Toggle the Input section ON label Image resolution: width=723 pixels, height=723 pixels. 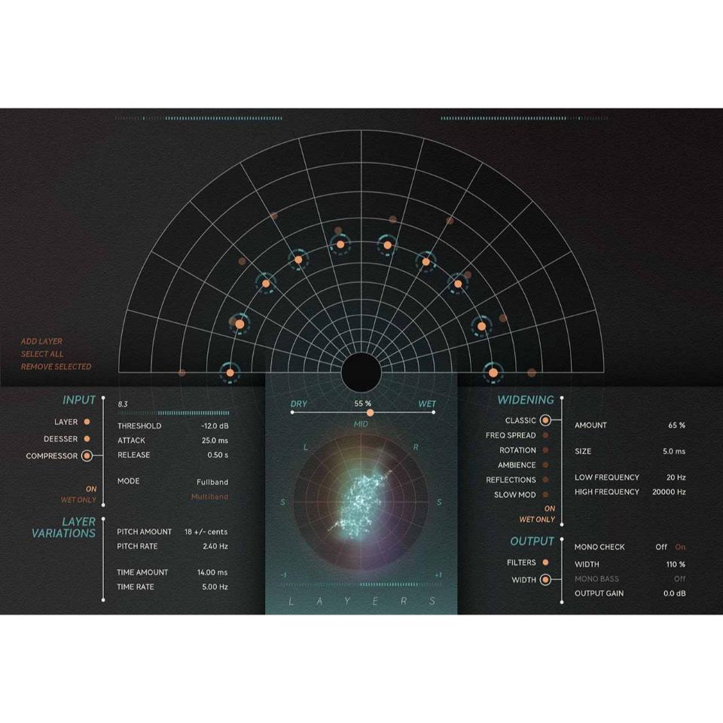[x=91, y=489]
